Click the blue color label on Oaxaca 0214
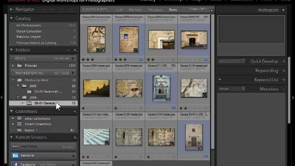 pos(206,157)
